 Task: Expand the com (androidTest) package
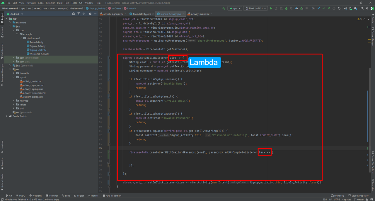click(x=13, y=58)
